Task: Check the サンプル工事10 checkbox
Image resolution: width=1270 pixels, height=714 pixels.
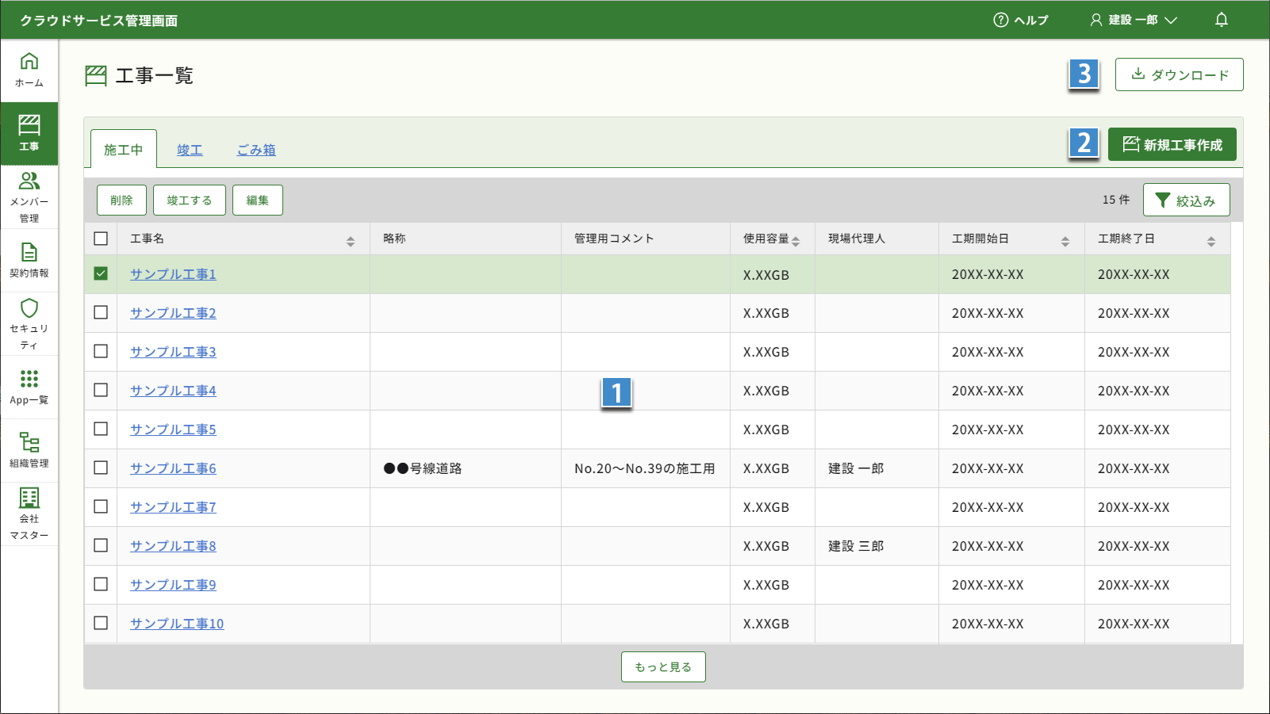Action: [x=101, y=623]
